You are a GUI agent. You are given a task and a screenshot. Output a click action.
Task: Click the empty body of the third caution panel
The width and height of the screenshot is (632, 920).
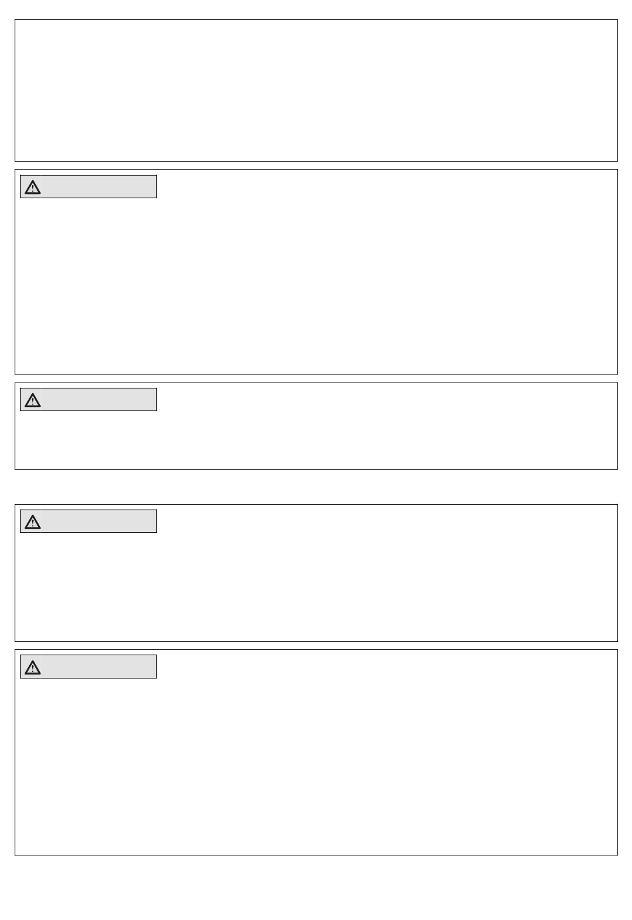(316, 587)
